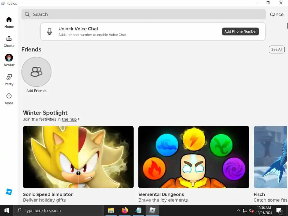Click the network tray icon
The width and height of the screenshot is (288, 216).
coord(245,210)
